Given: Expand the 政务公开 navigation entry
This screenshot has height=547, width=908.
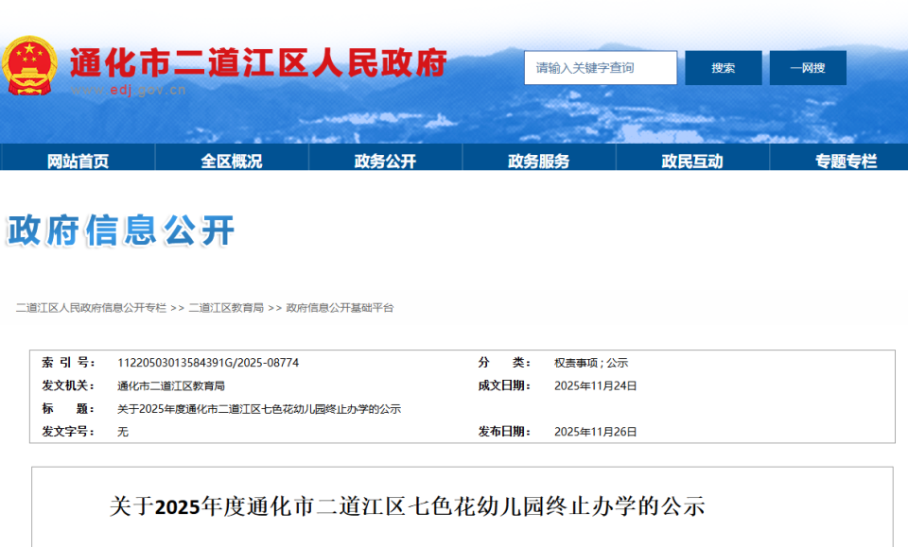Looking at the screenshot, I should point(383,159).
